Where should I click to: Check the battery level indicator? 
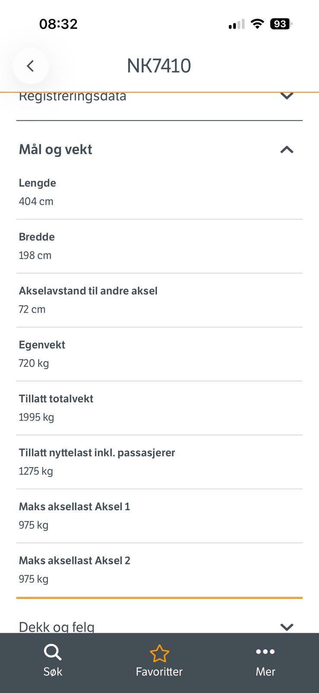(x=281, y=24)
